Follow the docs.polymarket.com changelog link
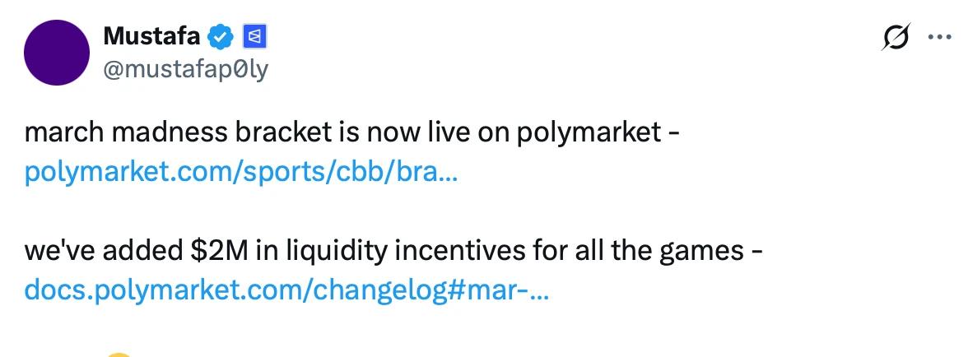The image size is (968, 357). [286, 290]
